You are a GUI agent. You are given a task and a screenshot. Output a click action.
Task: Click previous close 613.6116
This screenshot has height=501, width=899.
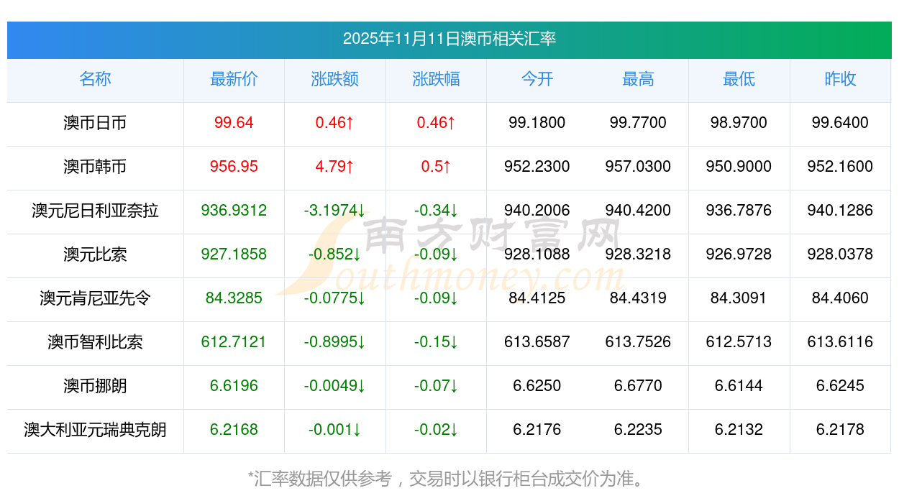click(x=840, y=342)
